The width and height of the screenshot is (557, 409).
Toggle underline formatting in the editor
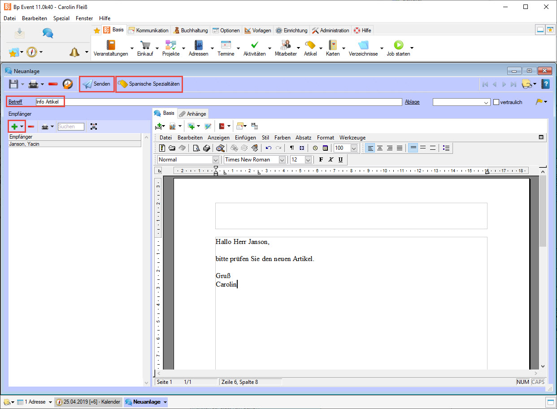coord(340,160)
